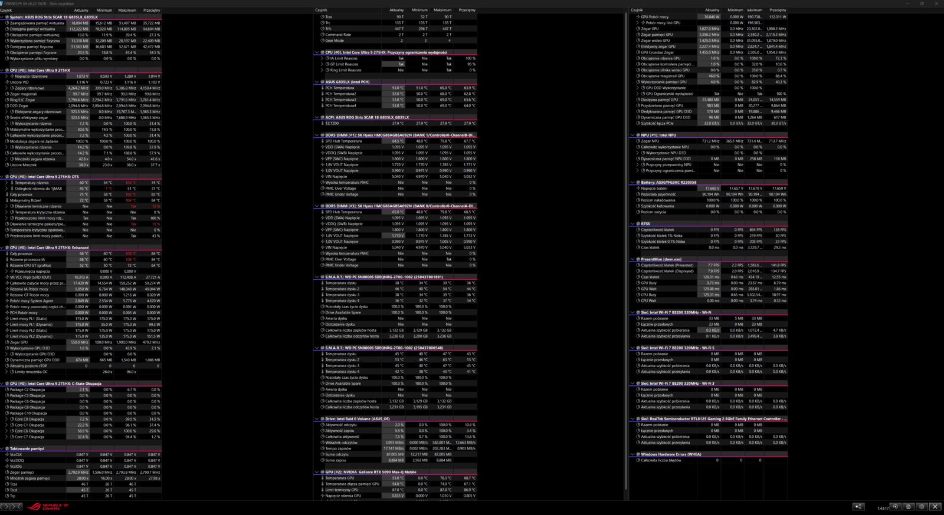Open sensor settings gear icon
Screen dimensions: 944x515
[x=922, y=506]
